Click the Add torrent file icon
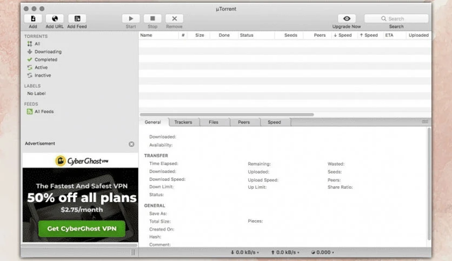The image size is (452, 261). 33,19
